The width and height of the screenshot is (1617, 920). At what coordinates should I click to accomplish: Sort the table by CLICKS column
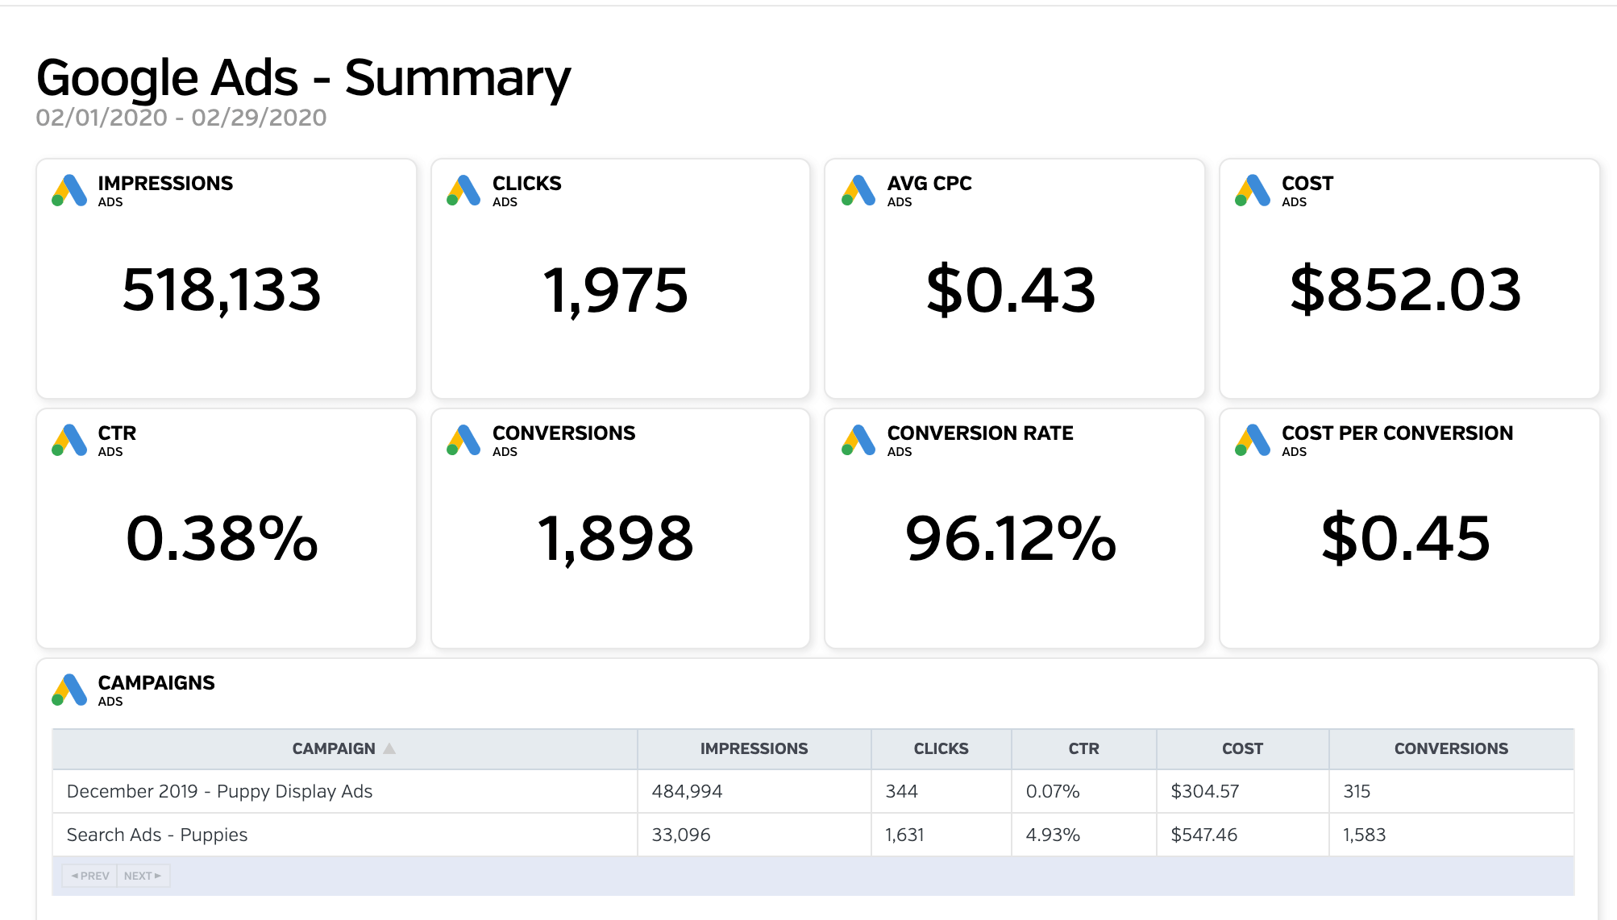coord(941,748)
